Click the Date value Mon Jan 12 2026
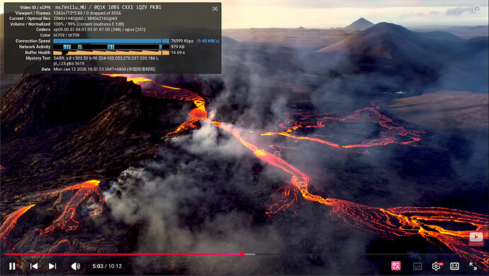This screenshot has width=489, height=276. pyautogui.click(x=104, y=70)
